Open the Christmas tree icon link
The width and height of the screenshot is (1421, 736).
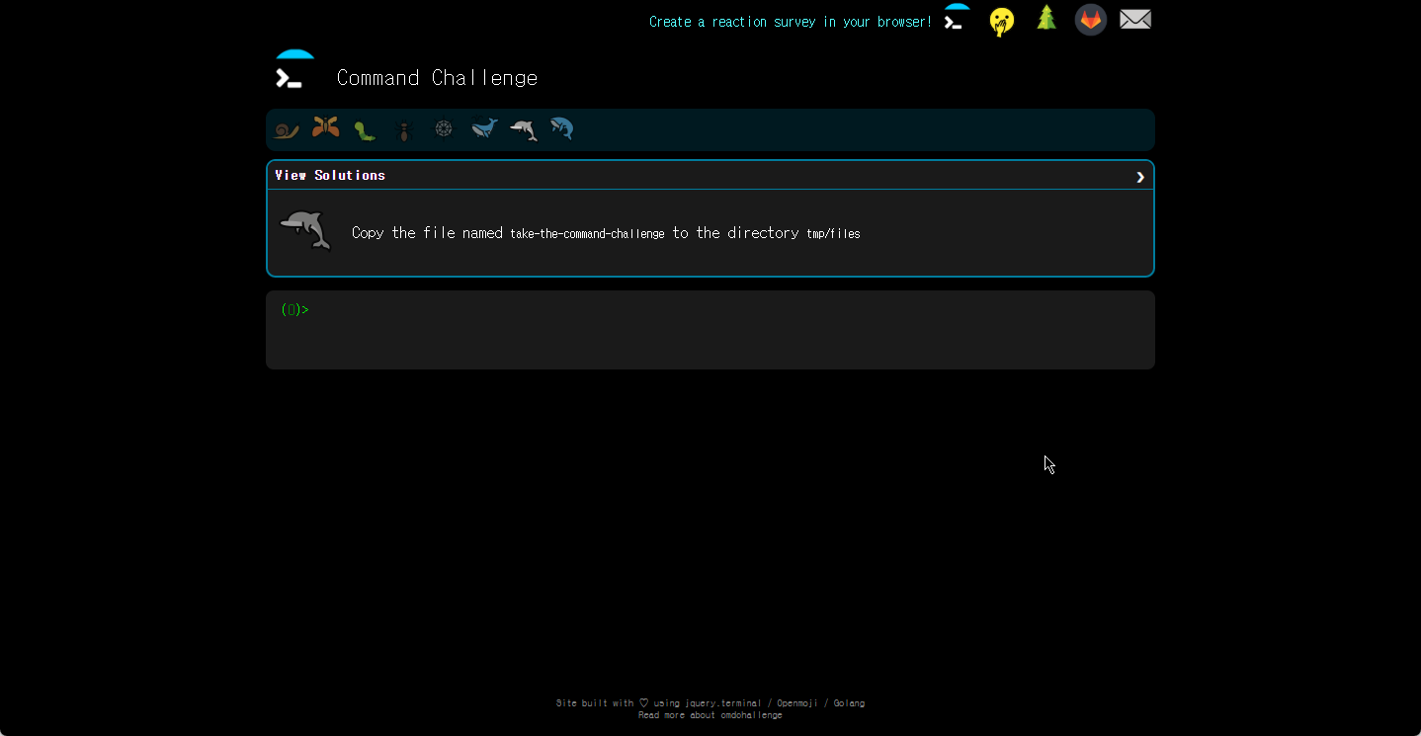(1046, 18)
